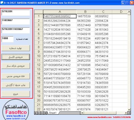This screenshot has height=120, width=134.
Task: Click horizontal scrollbar left arrow
Action: click(82, 113)
